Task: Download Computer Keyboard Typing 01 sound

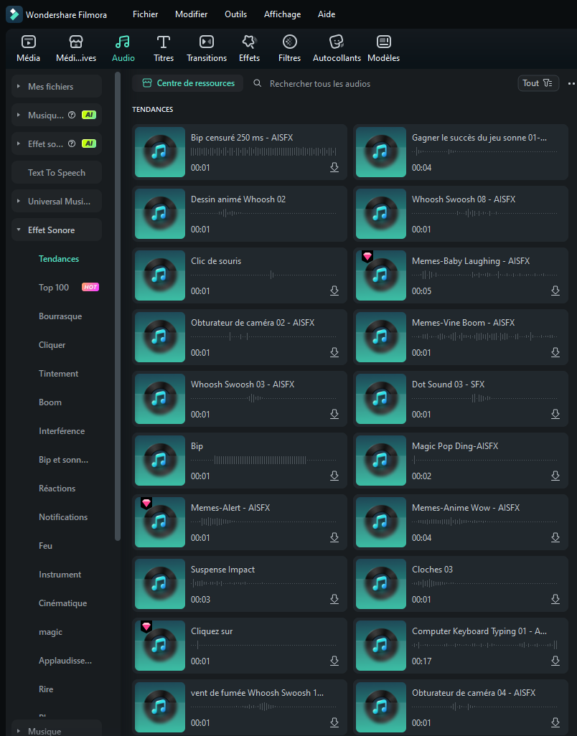Action: 555,661
